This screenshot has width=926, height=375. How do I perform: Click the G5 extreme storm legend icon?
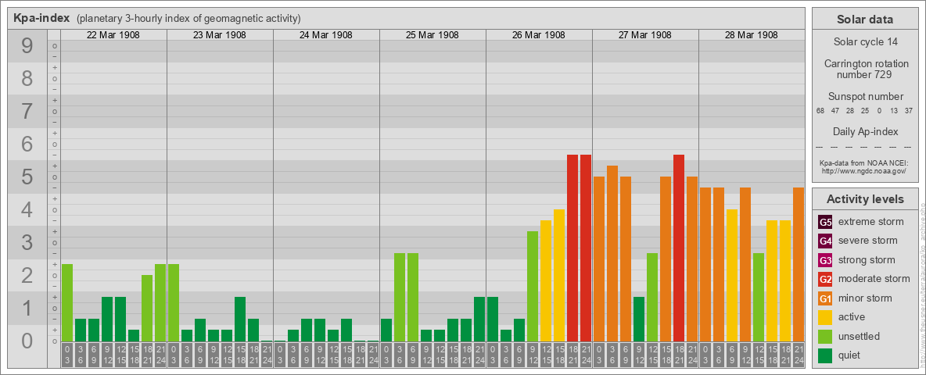(825, 222)
